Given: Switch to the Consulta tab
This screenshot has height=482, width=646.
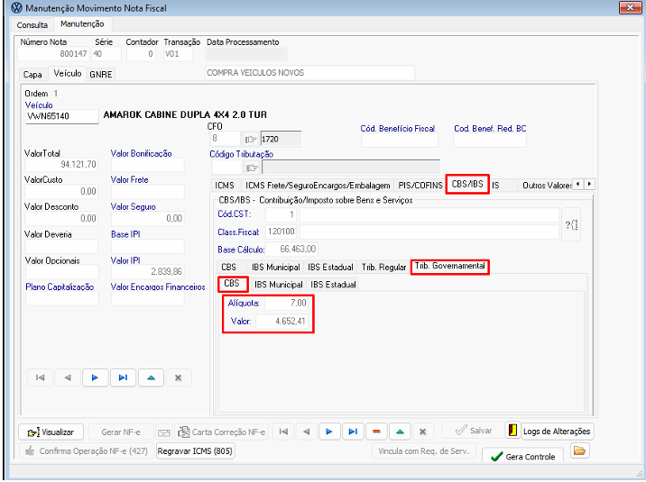Looking at the screenshot, I should [33, 24].
